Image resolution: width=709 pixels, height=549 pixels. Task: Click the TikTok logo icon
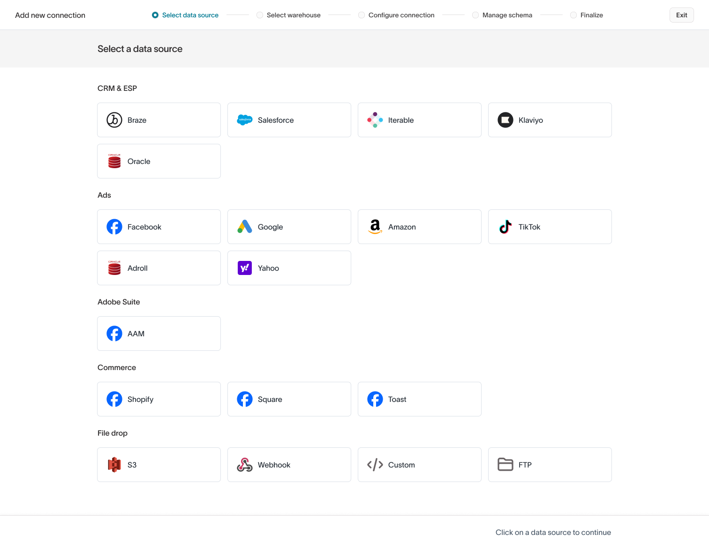505,227
